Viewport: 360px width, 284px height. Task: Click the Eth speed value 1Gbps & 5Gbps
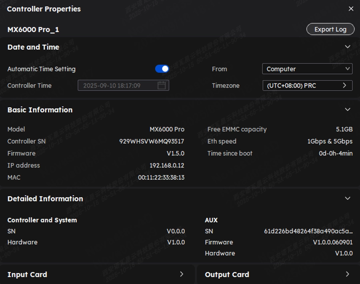click(x=330, y=141)
